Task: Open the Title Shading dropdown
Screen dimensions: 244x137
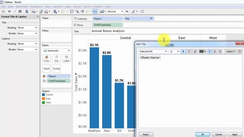Action: click(x=27, y=28)
